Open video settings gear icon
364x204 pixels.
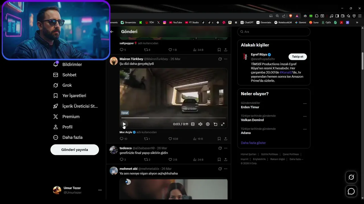(208, 124)
